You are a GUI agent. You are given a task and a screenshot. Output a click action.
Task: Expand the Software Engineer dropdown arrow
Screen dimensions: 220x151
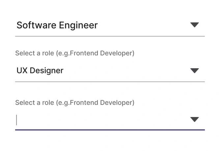tap(195, 25)
